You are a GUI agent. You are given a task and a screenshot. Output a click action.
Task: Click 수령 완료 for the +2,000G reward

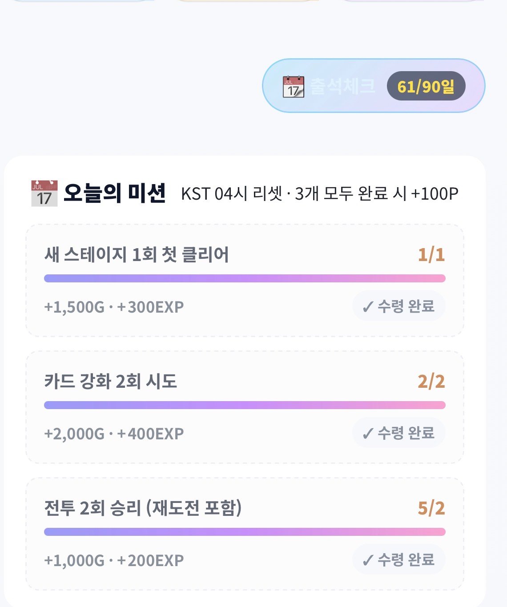399,433
